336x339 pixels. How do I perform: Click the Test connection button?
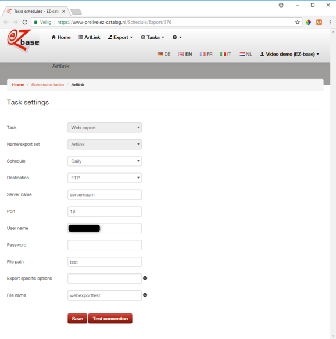(110, 319)
